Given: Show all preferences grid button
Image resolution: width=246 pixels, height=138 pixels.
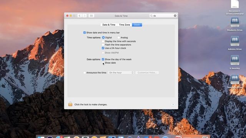Looking at the screenshot, I should coord(91,16).
